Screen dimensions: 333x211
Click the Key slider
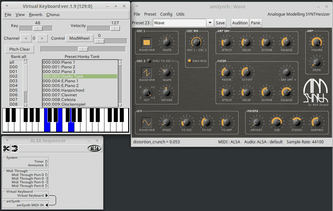[x=36, y=28]
